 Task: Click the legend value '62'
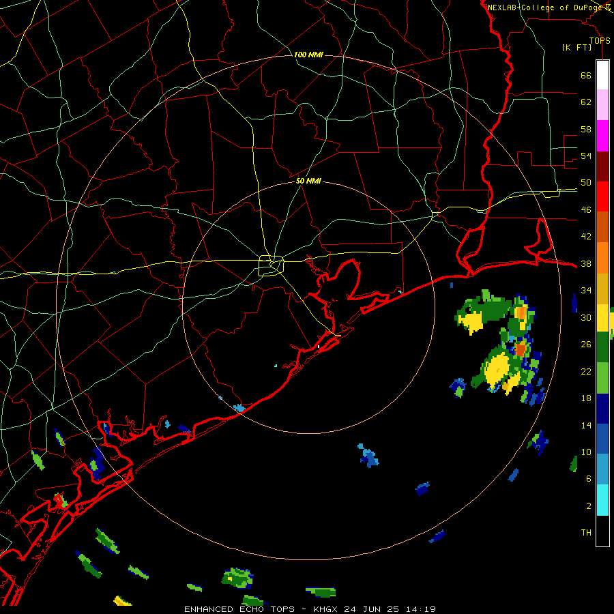[x=586, y=102]
